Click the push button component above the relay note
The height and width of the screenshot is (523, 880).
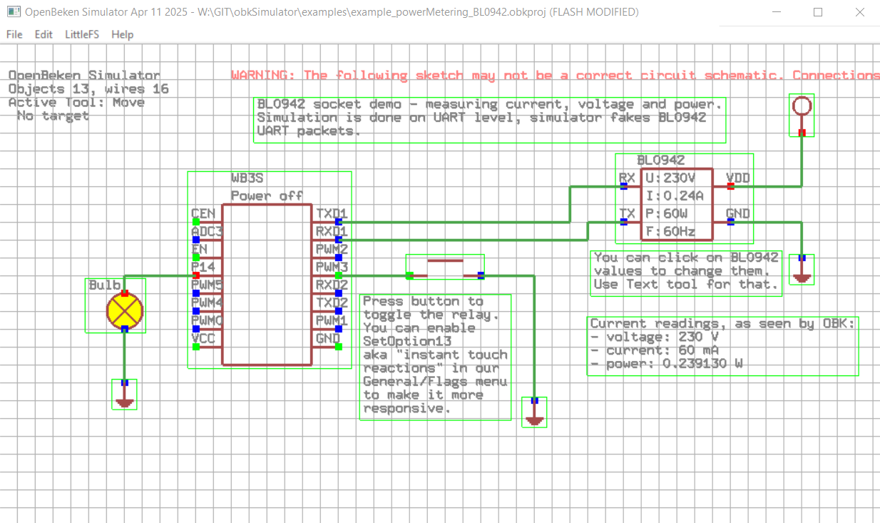click(445, 268)
